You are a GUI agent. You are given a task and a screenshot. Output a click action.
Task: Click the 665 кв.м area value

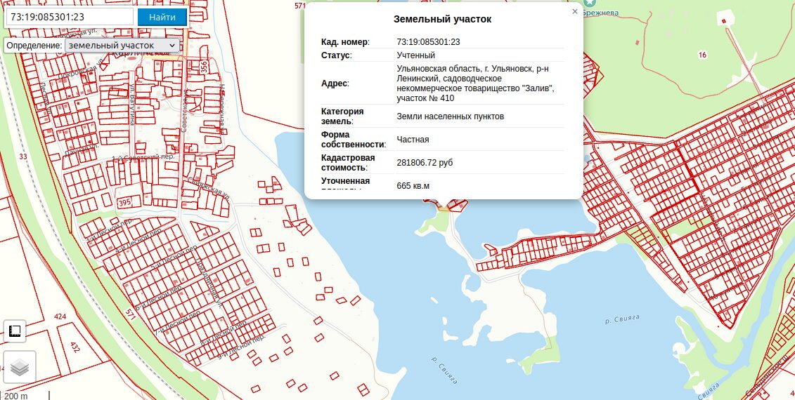(x=413, y=185)
